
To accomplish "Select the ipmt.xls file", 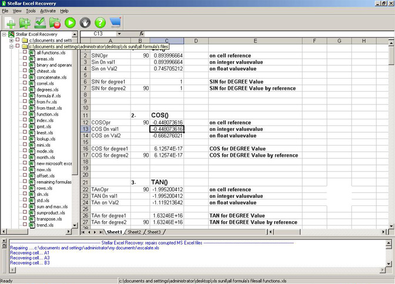I will click(x=44, y=127).
